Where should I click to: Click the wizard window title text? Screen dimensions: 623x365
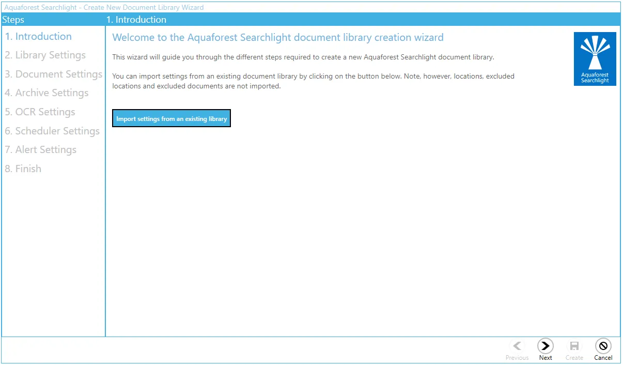[104, 7]
